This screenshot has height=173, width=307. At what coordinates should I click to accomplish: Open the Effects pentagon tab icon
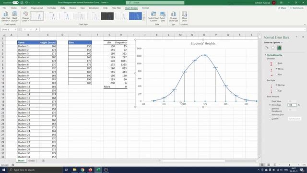coord(273,48)
